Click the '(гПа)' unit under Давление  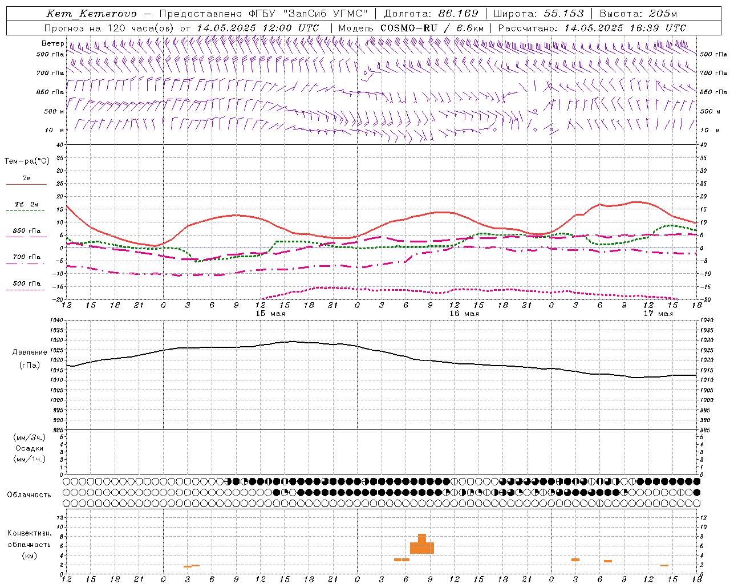(x=30, y=366)
